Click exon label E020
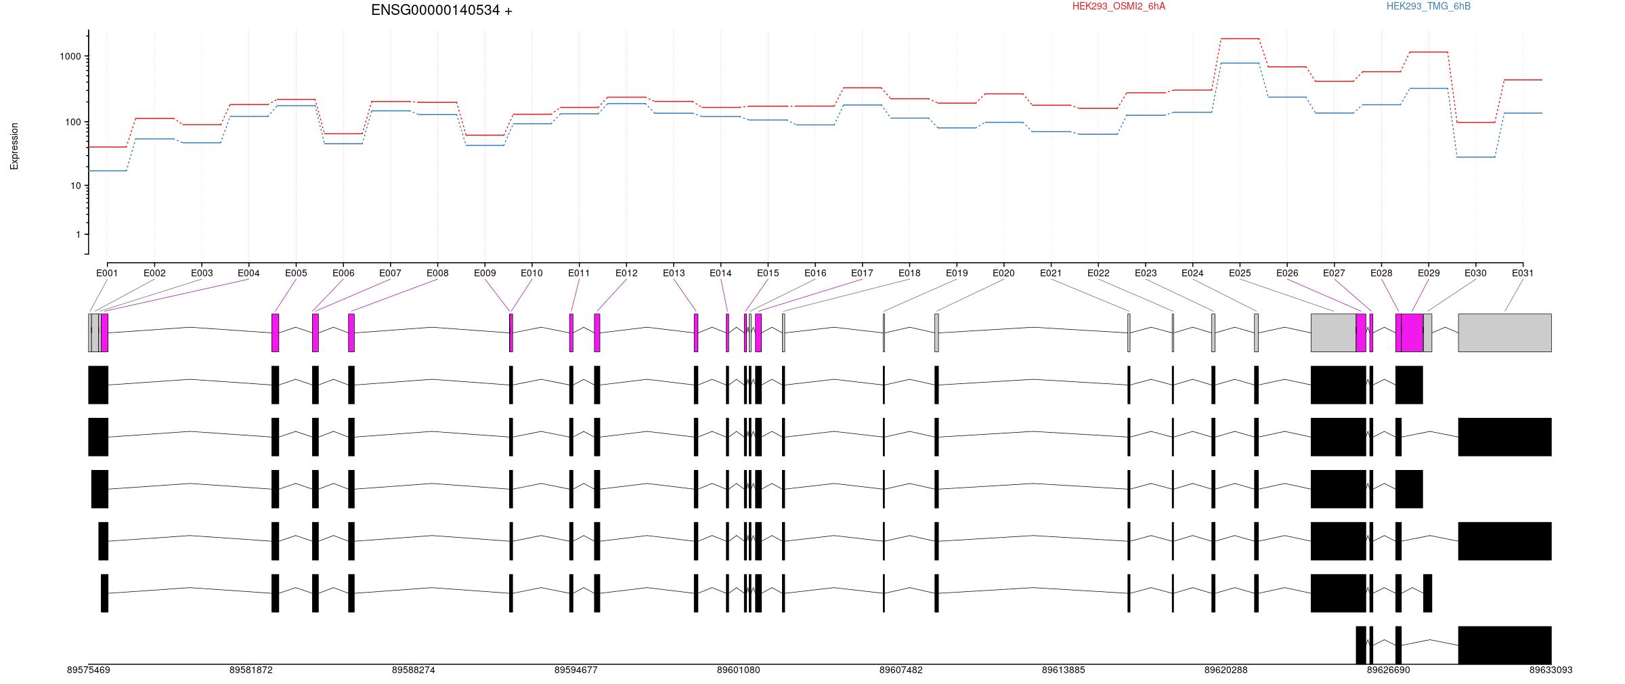This screenshot has width=1625, height=684. [x=1003, y=273]
